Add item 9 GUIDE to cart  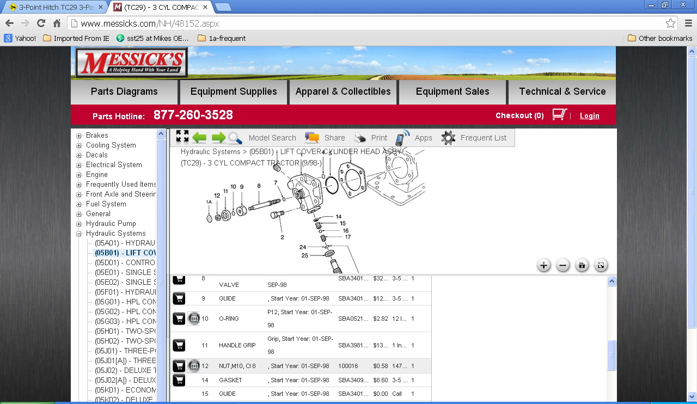[x=179, y=298]
